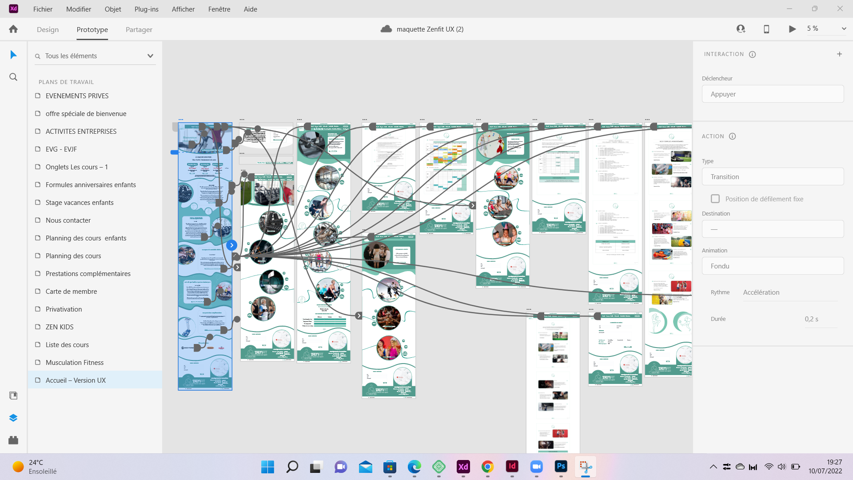
Task: Click the Home icon
Action: tap(13, 29)
